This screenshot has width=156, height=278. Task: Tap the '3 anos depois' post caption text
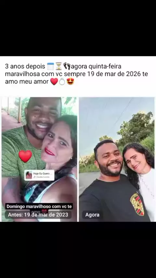[25, 66]
